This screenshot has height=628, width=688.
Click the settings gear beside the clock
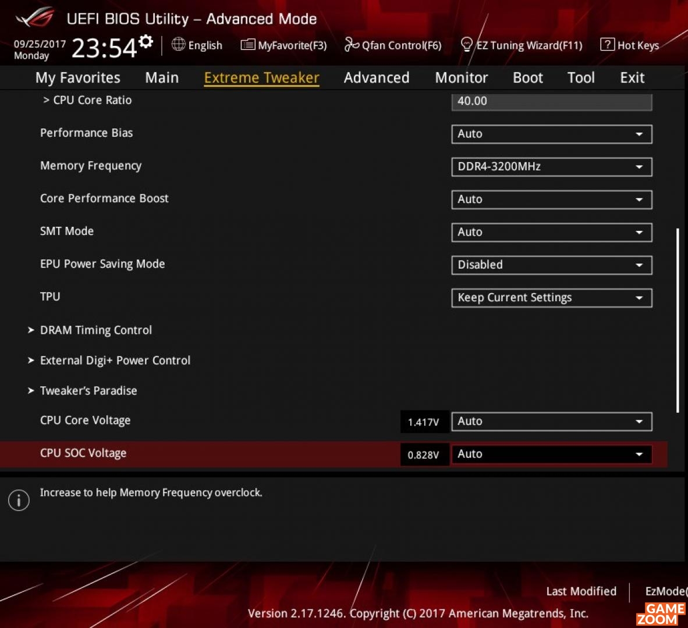click(146, 42)
